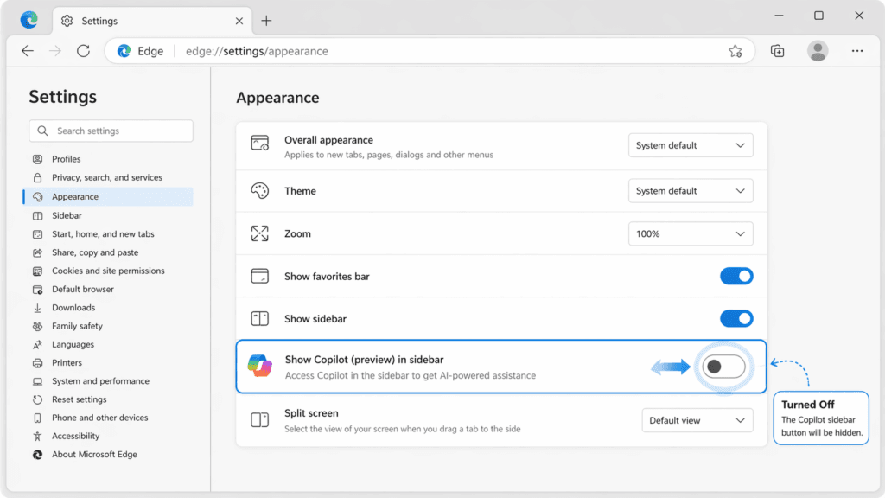
Task: Open the Overall appearance dropdown
Action: click(691, 145)
